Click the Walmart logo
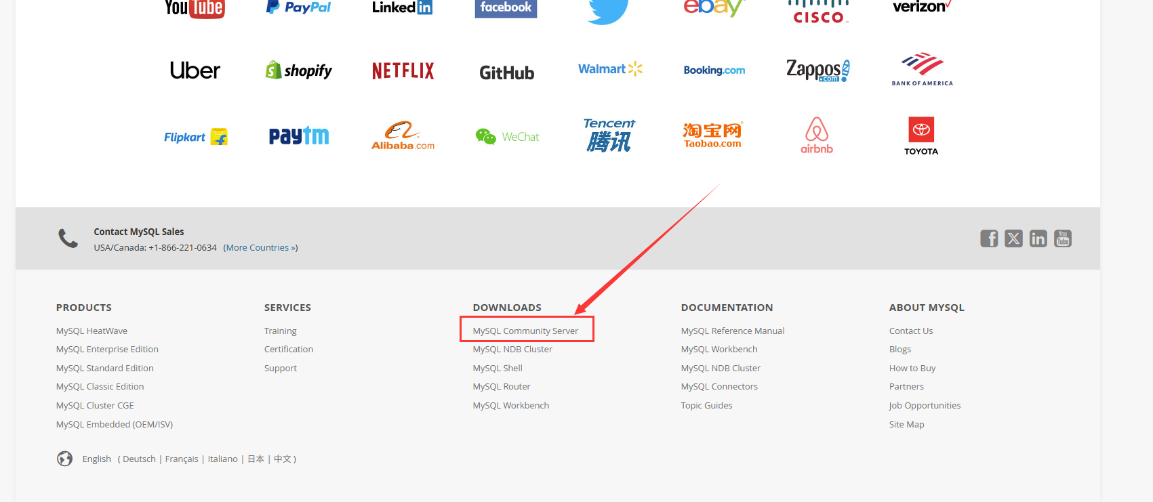Viewport: 1153px width, 502px height. pos(610,68)
